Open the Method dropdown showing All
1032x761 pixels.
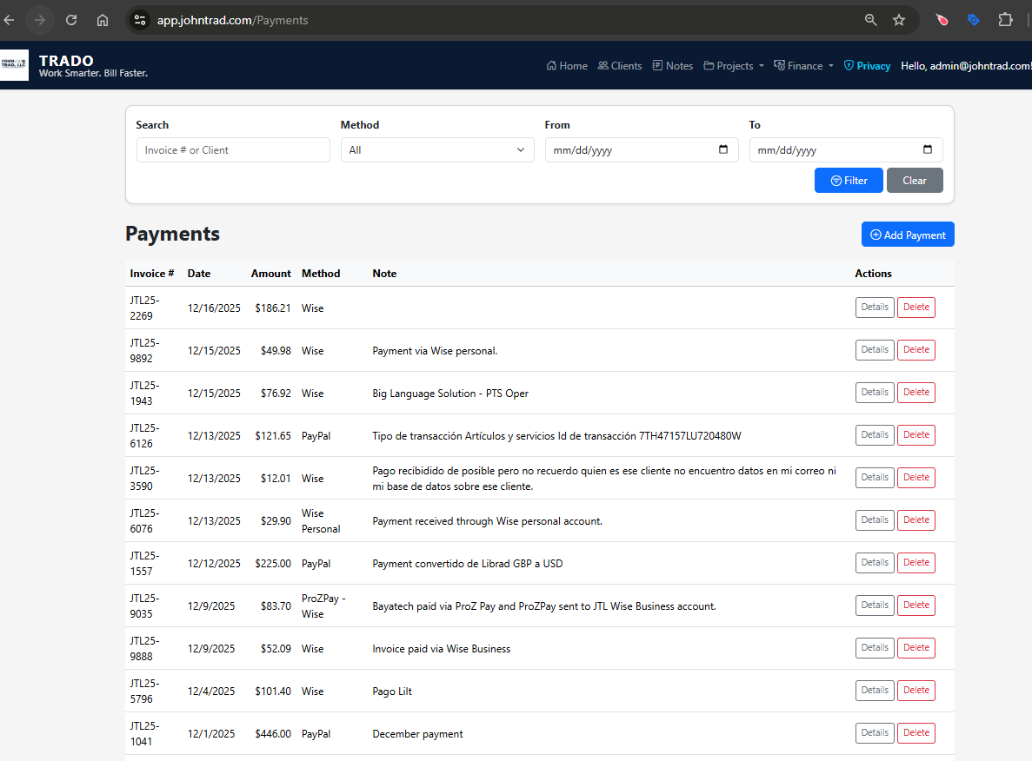(437, 149)
